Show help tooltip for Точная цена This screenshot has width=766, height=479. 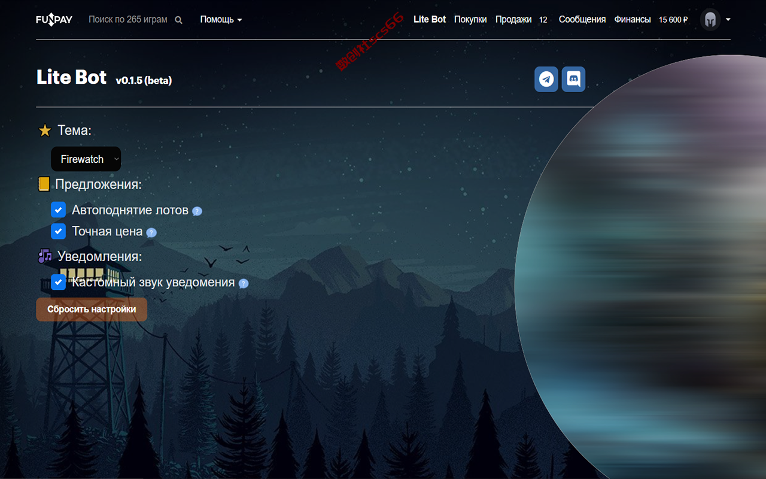(x=151, y=232)
